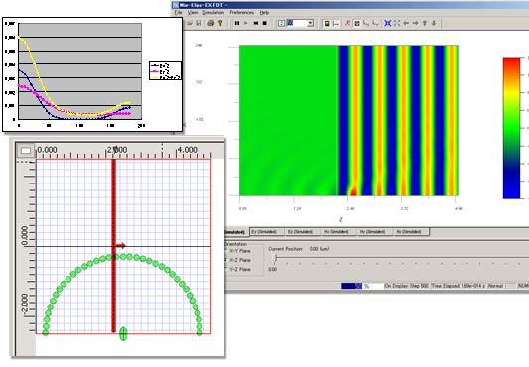The image size is (529, 367).
Task: Click the Open file toolbar icon
Action: click(190, 23)
